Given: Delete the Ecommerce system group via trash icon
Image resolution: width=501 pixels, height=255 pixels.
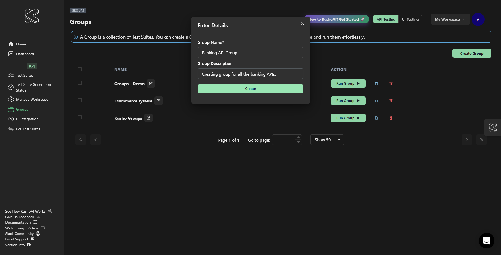Looking at the screenshot, I should click(x=391, y=101).
